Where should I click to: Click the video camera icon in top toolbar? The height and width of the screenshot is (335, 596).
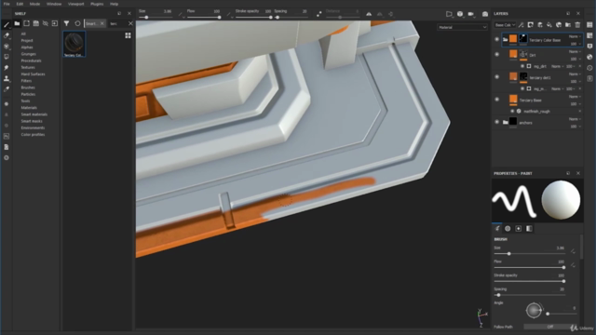click(x=471, y=14)
